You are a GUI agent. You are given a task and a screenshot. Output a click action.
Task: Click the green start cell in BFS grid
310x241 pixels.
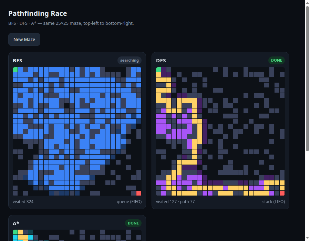(x=15, y=70)
